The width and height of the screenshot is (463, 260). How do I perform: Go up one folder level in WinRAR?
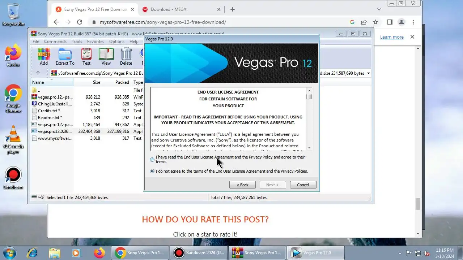tap(38, 73)
